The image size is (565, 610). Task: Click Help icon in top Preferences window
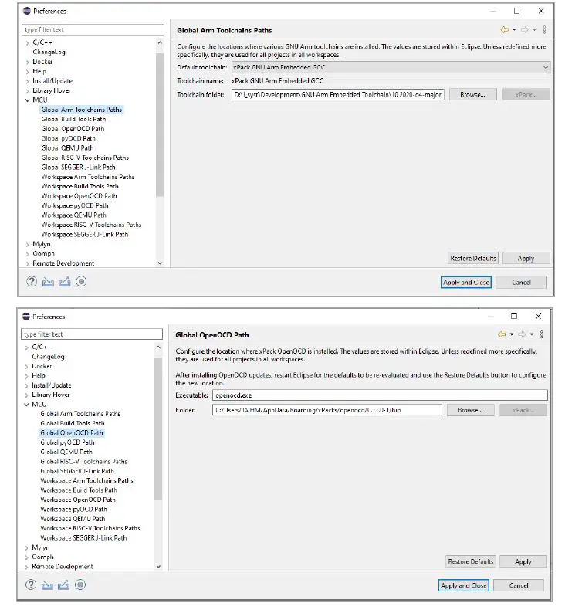pyautogui.click(x=32, y=281)
